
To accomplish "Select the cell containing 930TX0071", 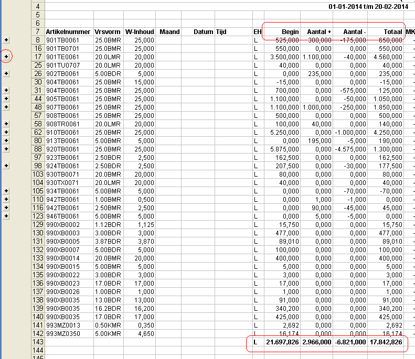I will click(69, 183).
